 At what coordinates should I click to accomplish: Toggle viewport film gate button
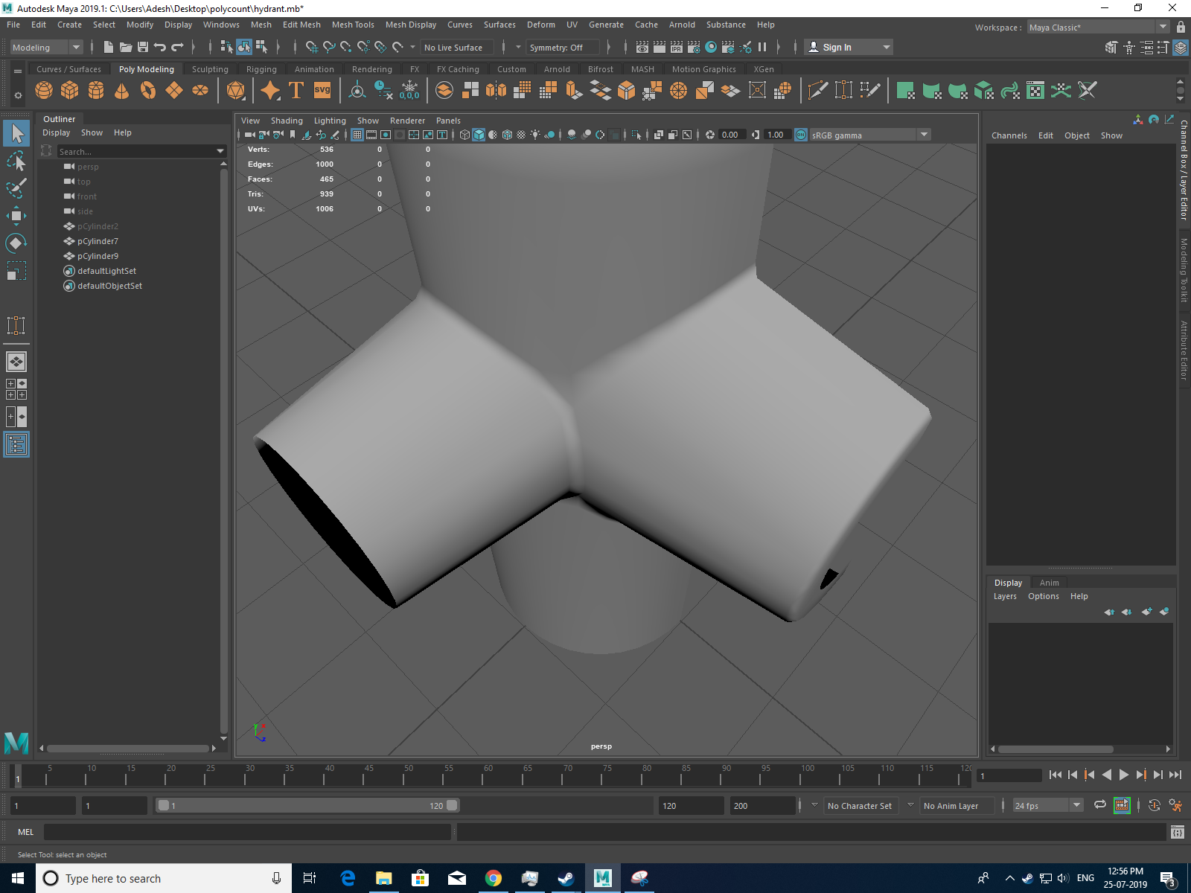[x=371, y=135]
